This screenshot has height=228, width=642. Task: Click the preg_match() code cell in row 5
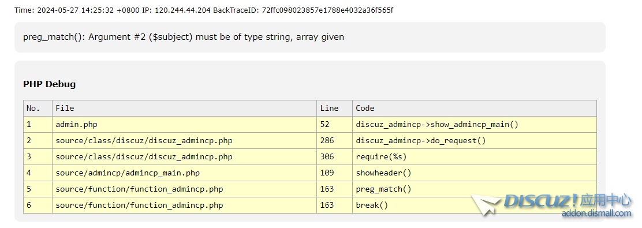pyautogui.click(x=474, y=189)
